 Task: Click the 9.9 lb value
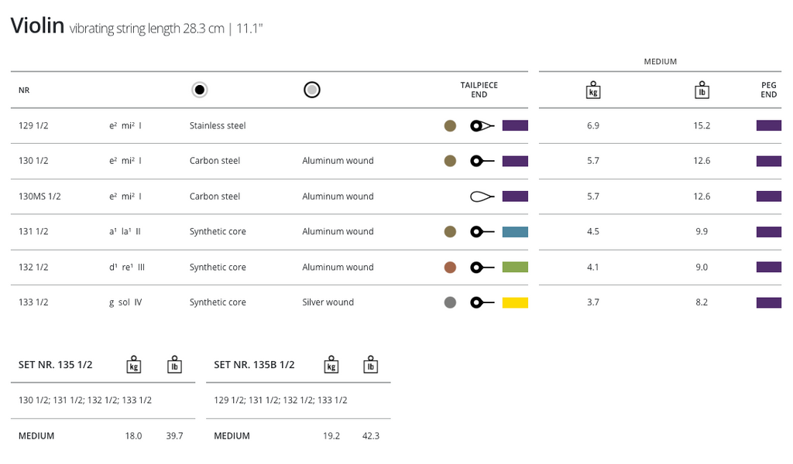702,232
